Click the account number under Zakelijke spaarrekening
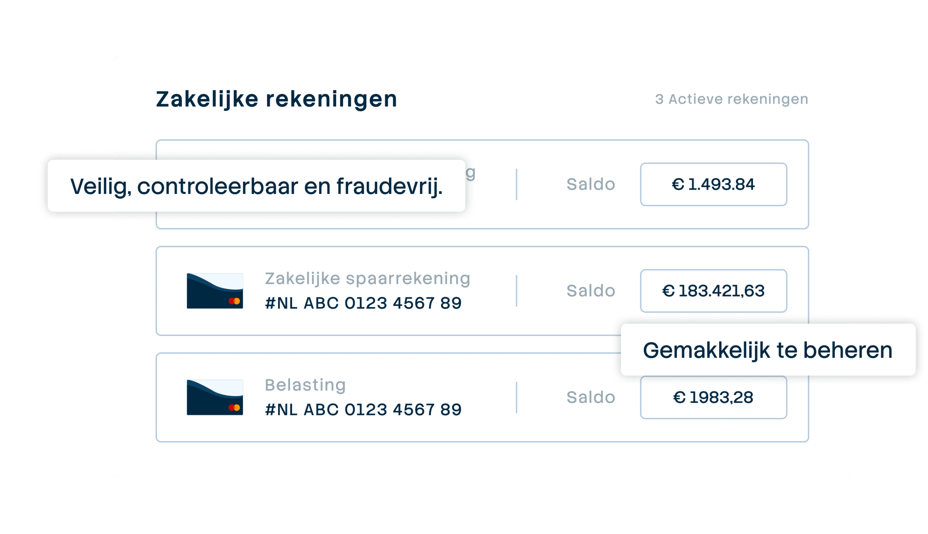Screen dimensions: 928x534 (363, 303)
